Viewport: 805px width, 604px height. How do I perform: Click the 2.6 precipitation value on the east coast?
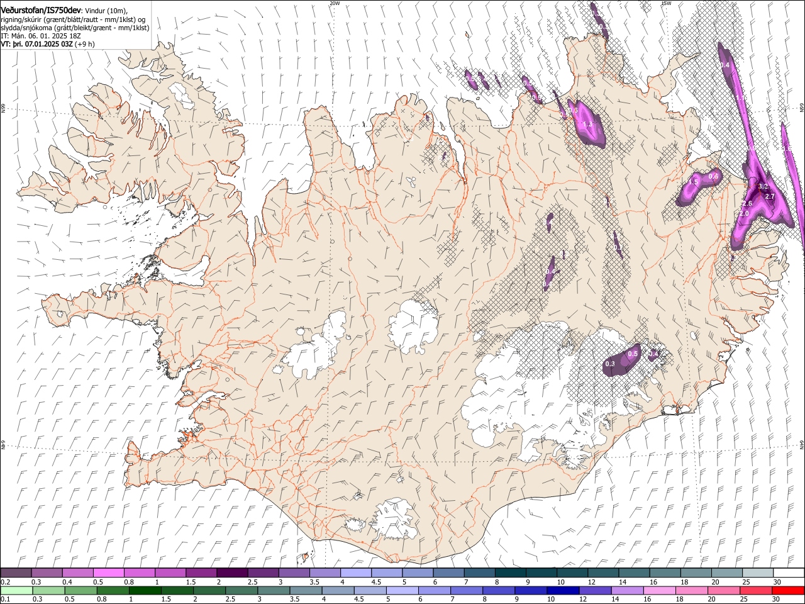[747, 204]
